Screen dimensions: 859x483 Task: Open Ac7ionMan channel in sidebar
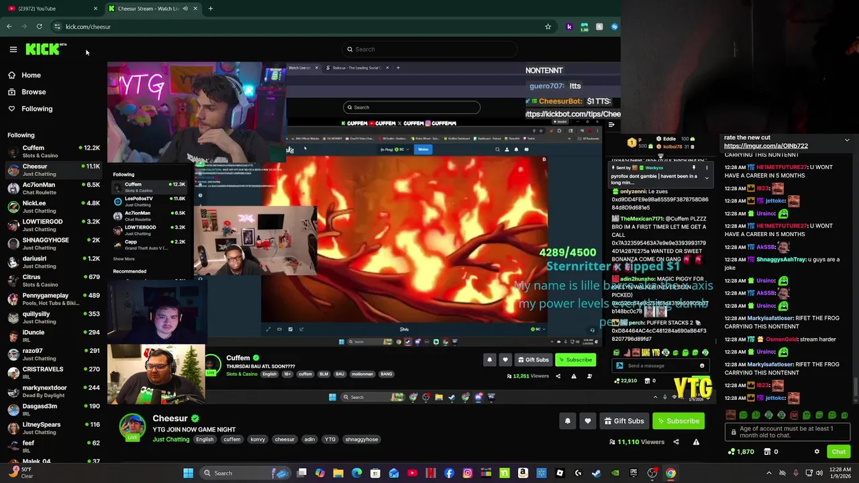tap(54, 189)
